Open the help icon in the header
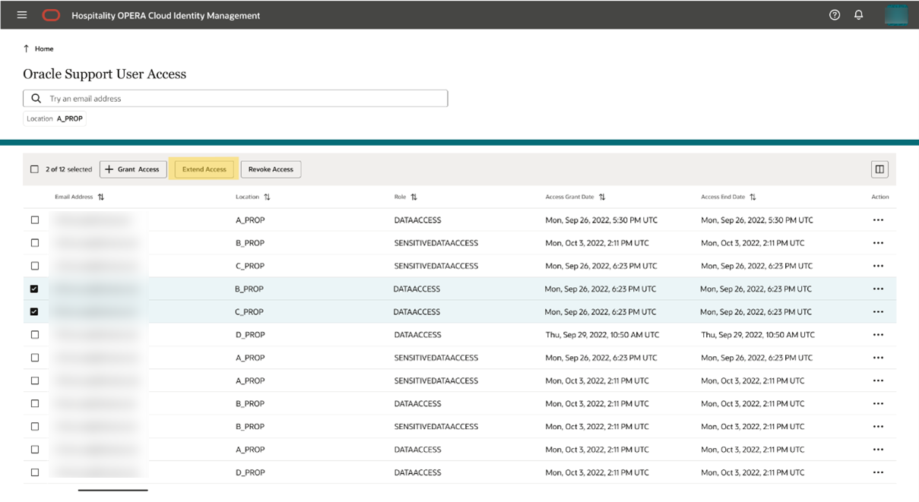The width and height of the screenshot is (919, 502). (834, 14)
